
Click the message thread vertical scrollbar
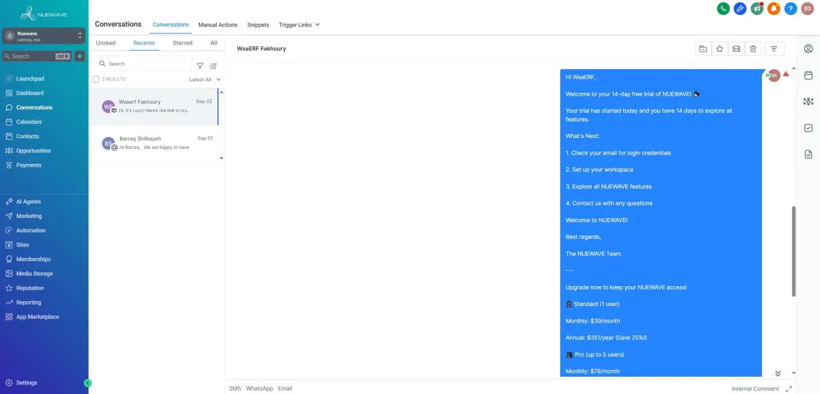(x=793, y=251)
